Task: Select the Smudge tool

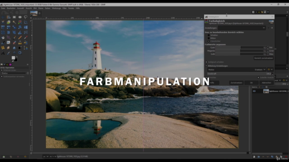Action: (9, 48)
